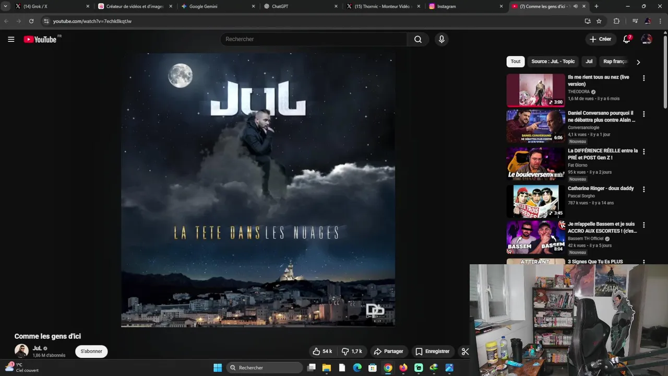Open the media control icon in Chrome
Viewport: 668px width, 376px height.
click(x=635, y=21)
